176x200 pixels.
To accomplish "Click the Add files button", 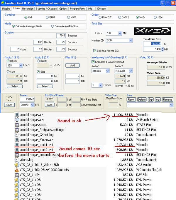I will 72,65.
